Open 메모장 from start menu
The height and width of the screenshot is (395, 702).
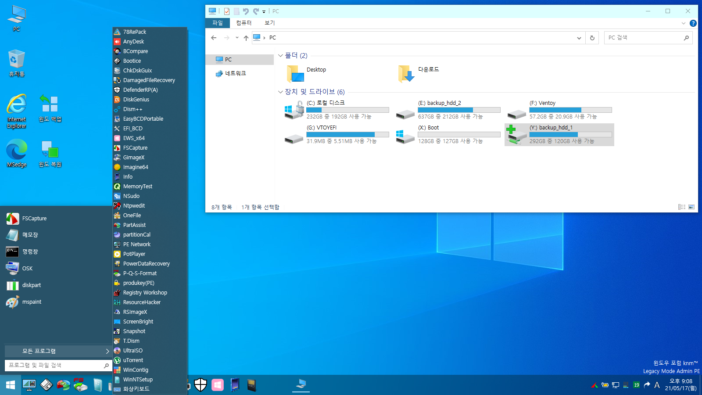click(x=57, y=235)
